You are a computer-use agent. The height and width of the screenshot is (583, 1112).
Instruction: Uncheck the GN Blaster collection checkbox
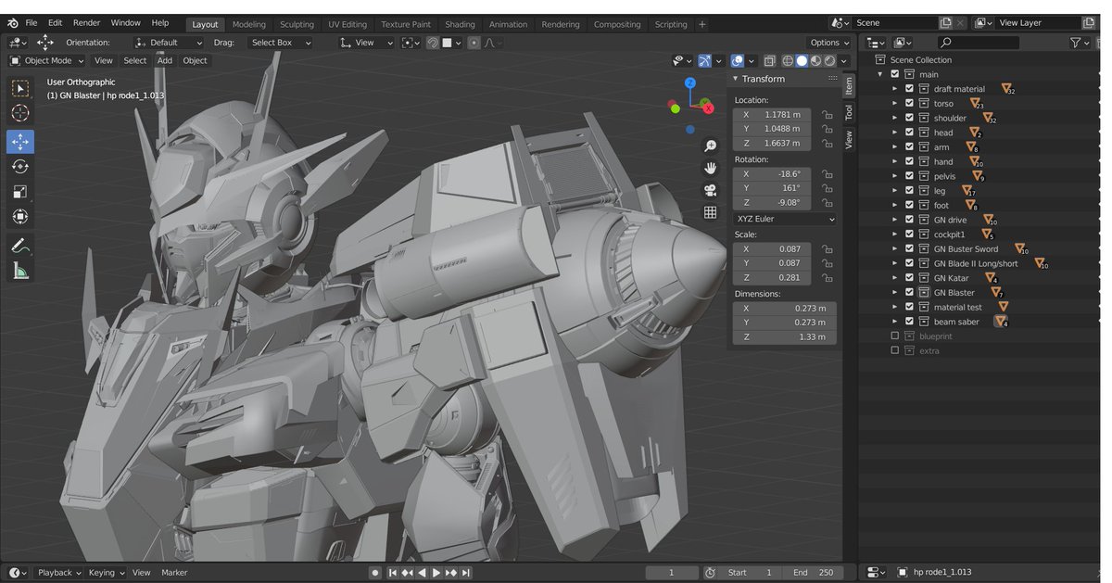[909, 293]
